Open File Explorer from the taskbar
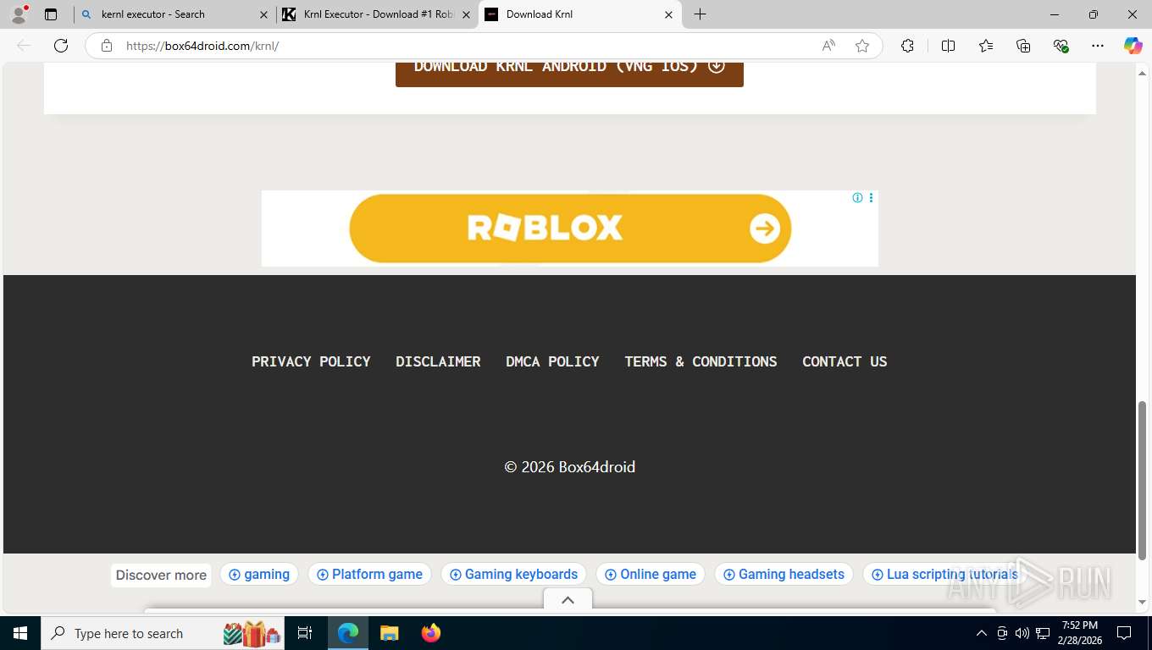Viewport: 1152px width, 650px height. click(x=389, y=633)
